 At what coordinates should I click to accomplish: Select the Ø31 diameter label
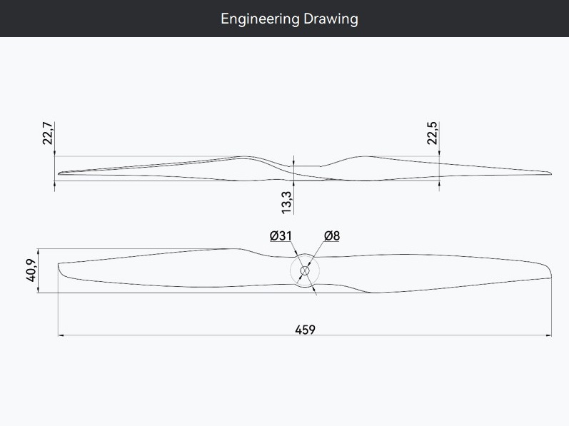click(x=281, y=235)
